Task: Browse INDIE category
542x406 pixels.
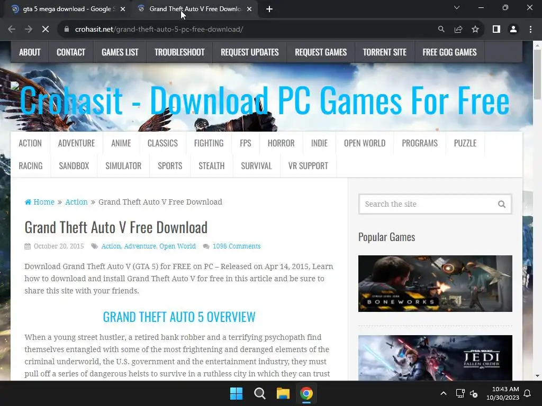Action: click(319, 143)
